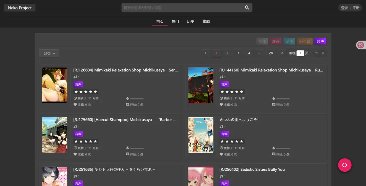Toggle the 漫画 filter tag
This screenshot has width=366, height=186.
(276, 42)
